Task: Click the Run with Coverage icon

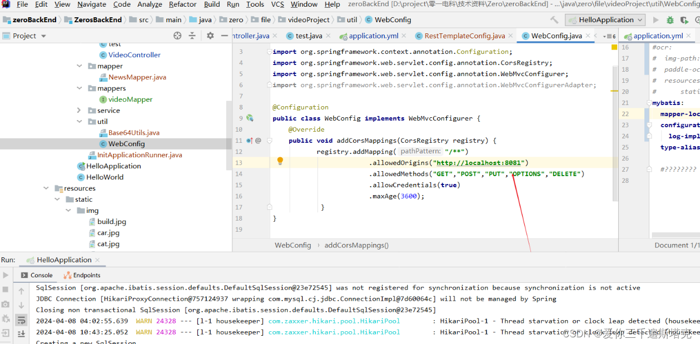Action: click(684, 19)
